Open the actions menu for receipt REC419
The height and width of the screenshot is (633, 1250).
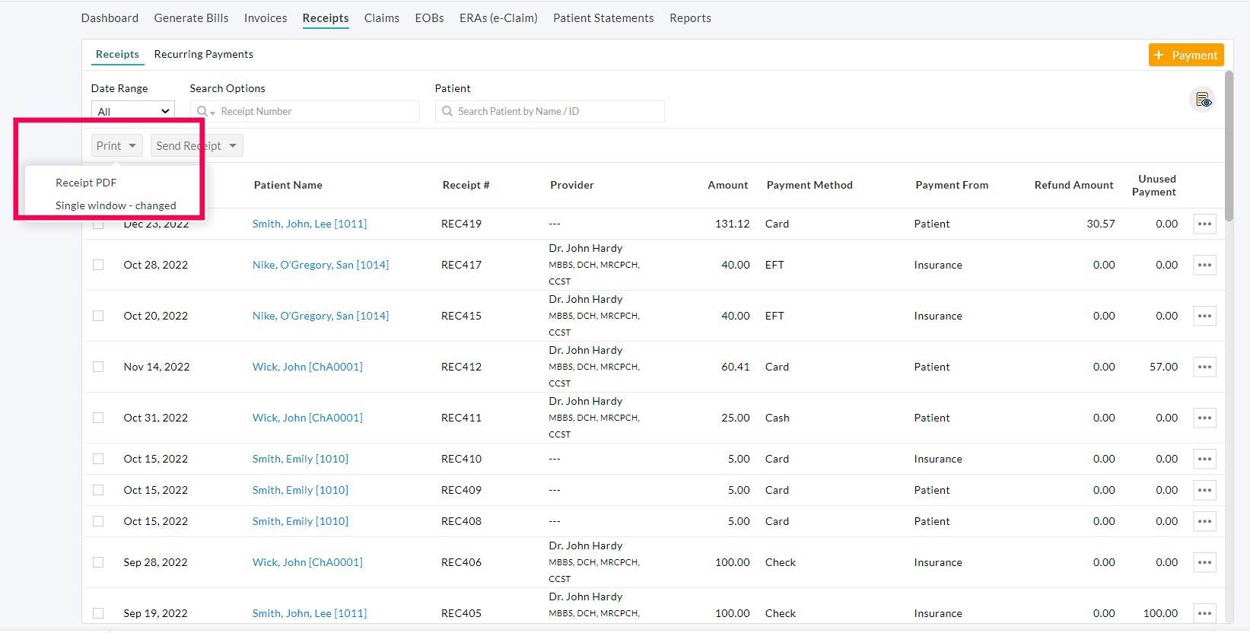click(1204, 224)
